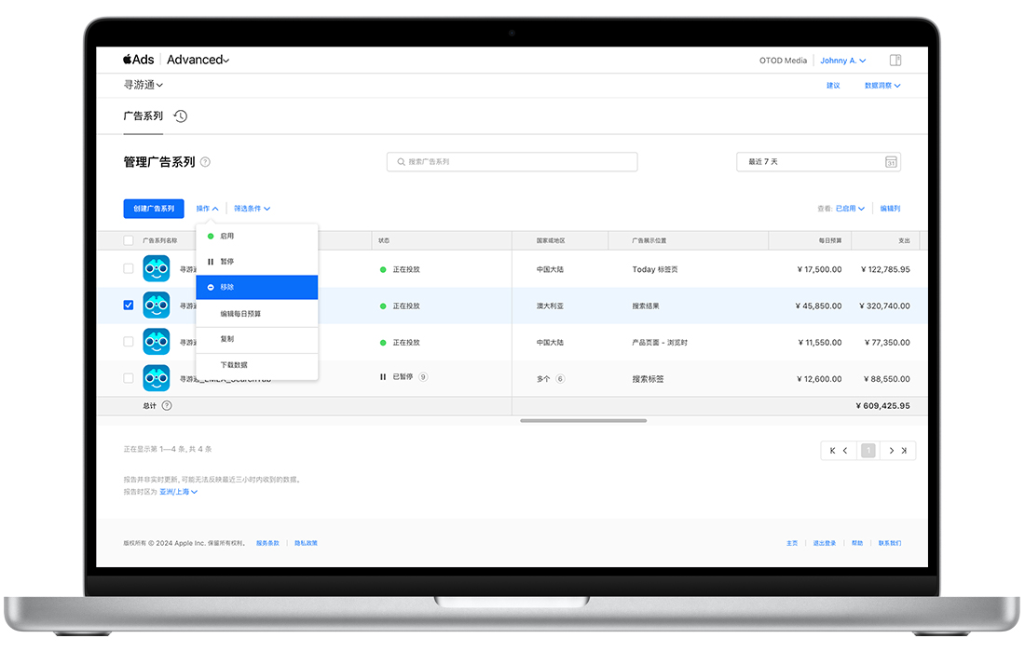Click the ¥ 320,740.00 spend cell
The image size is (1025, 652).
(x=884, y=306)
